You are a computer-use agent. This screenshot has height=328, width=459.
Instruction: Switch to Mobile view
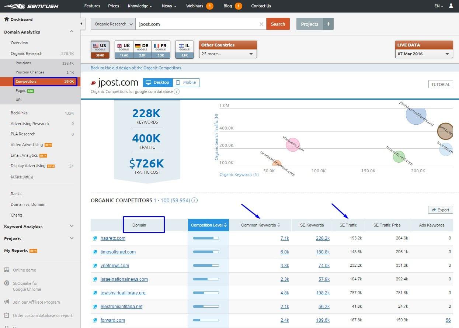click(186, 82)
